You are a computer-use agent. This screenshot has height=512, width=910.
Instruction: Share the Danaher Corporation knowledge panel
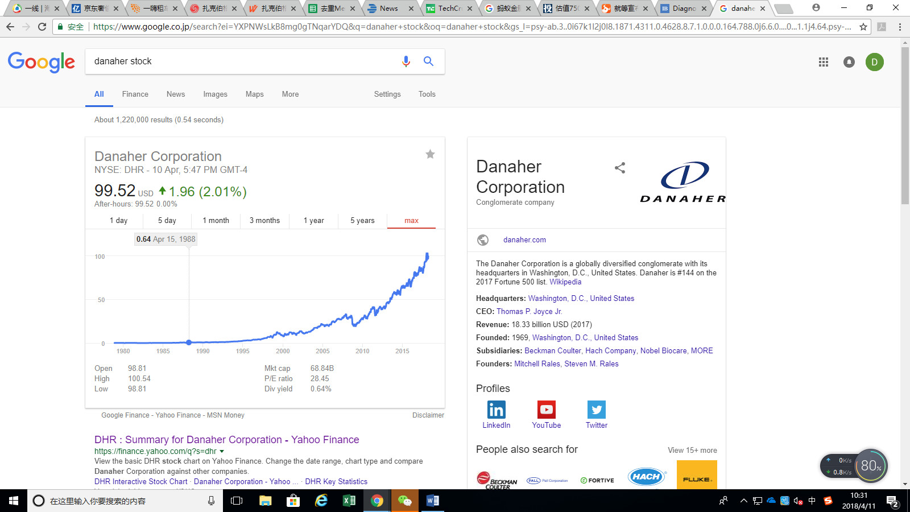[x=620, y=168]
